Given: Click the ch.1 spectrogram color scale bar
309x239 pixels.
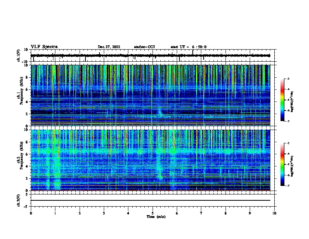Looking at the screenshot, I should (282, 100).
